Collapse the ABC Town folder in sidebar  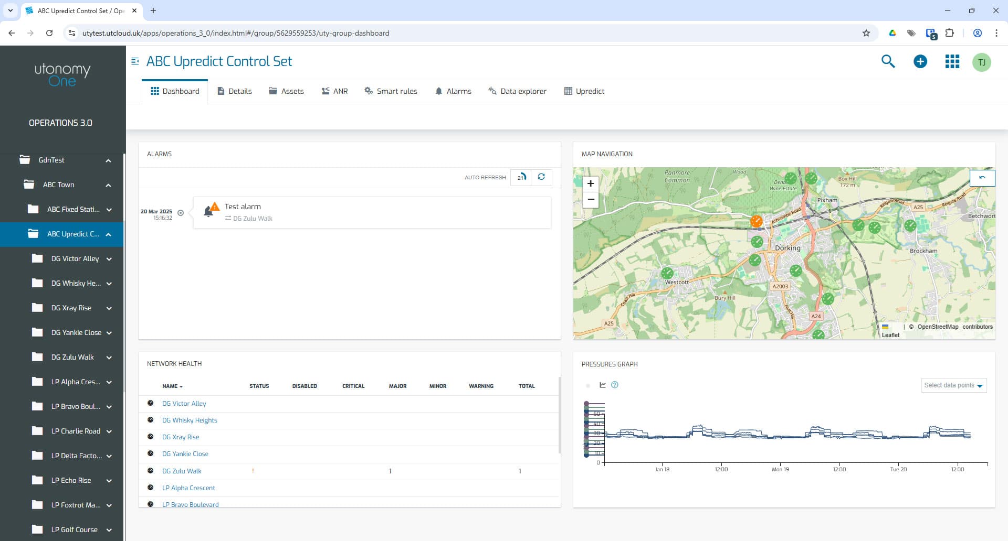coord(108,185)
